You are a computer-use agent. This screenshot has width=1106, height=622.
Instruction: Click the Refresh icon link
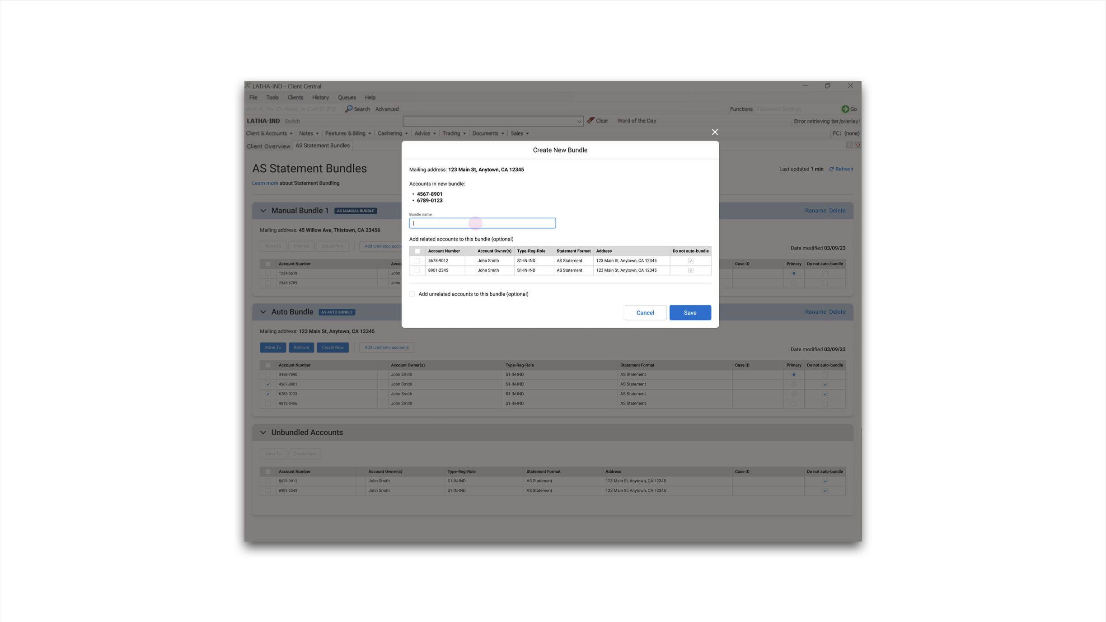tap(831, 169)
